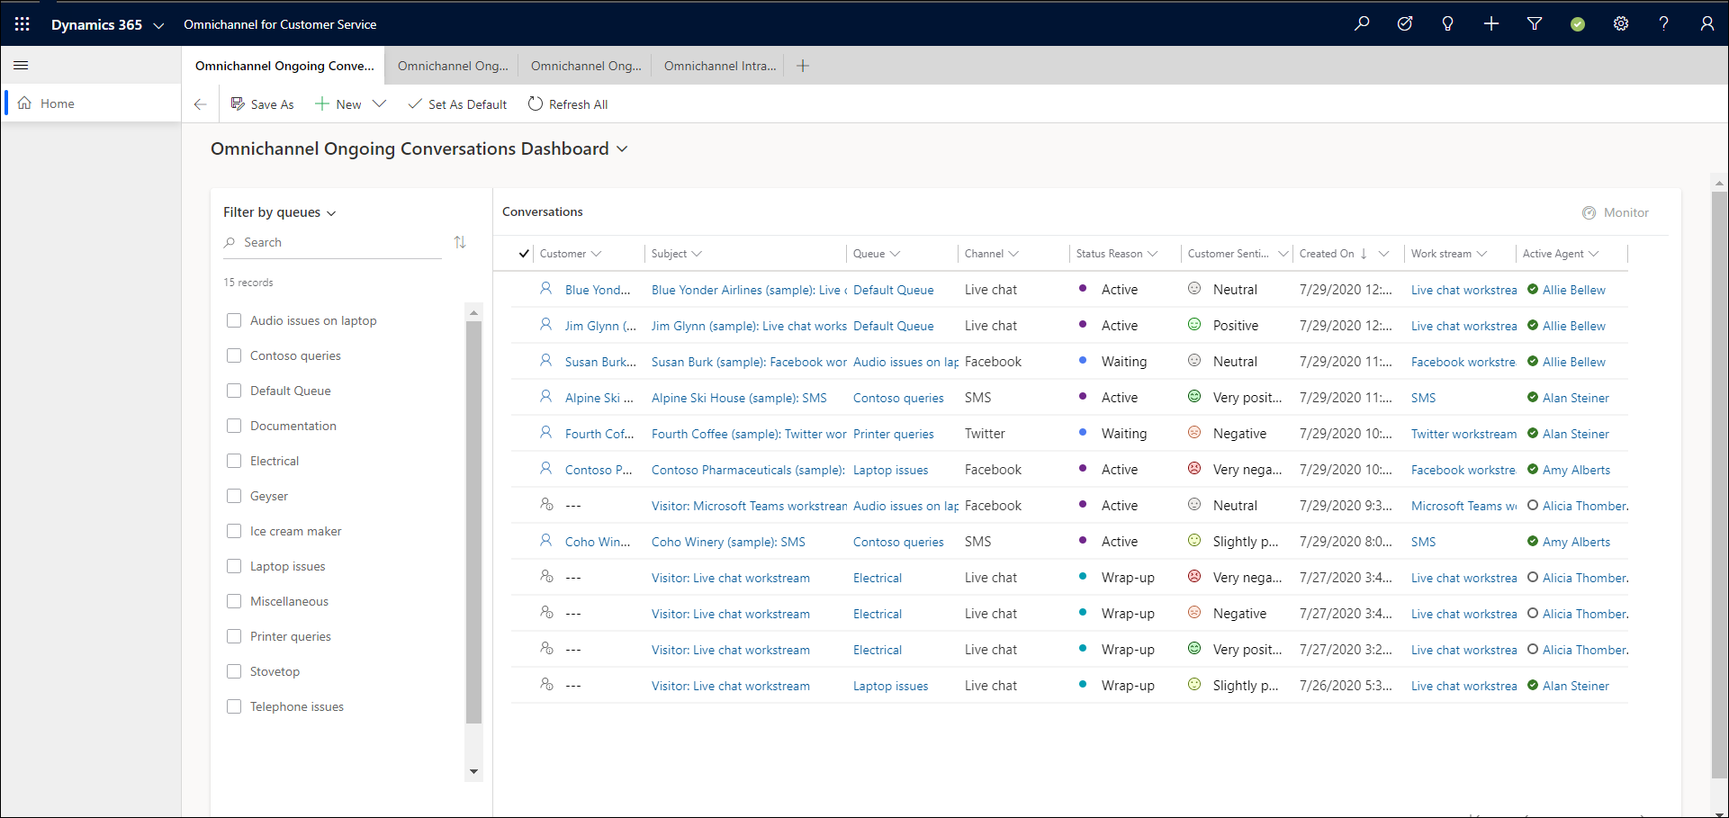Click the presence dot beside Amy Alberts for Coho Winery
This screenshot has height=818, width=1729.
click(1533, 541)
